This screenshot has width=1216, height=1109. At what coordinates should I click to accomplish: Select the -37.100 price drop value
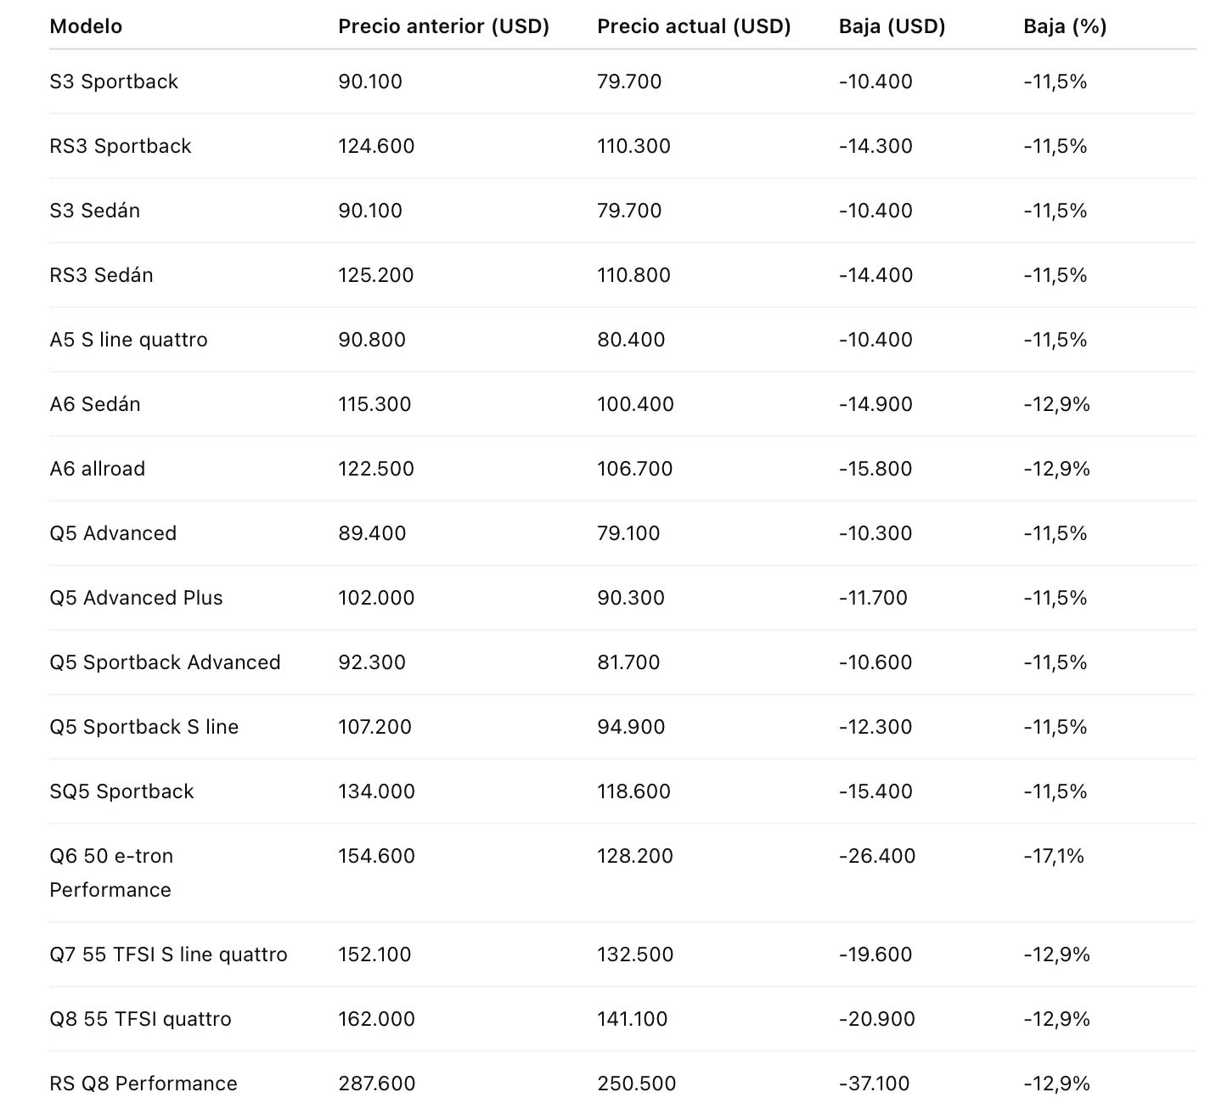point(874,1084)
